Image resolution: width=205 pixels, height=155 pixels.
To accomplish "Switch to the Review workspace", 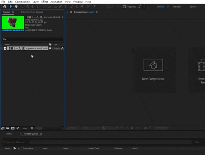I will tap(177, 6).
